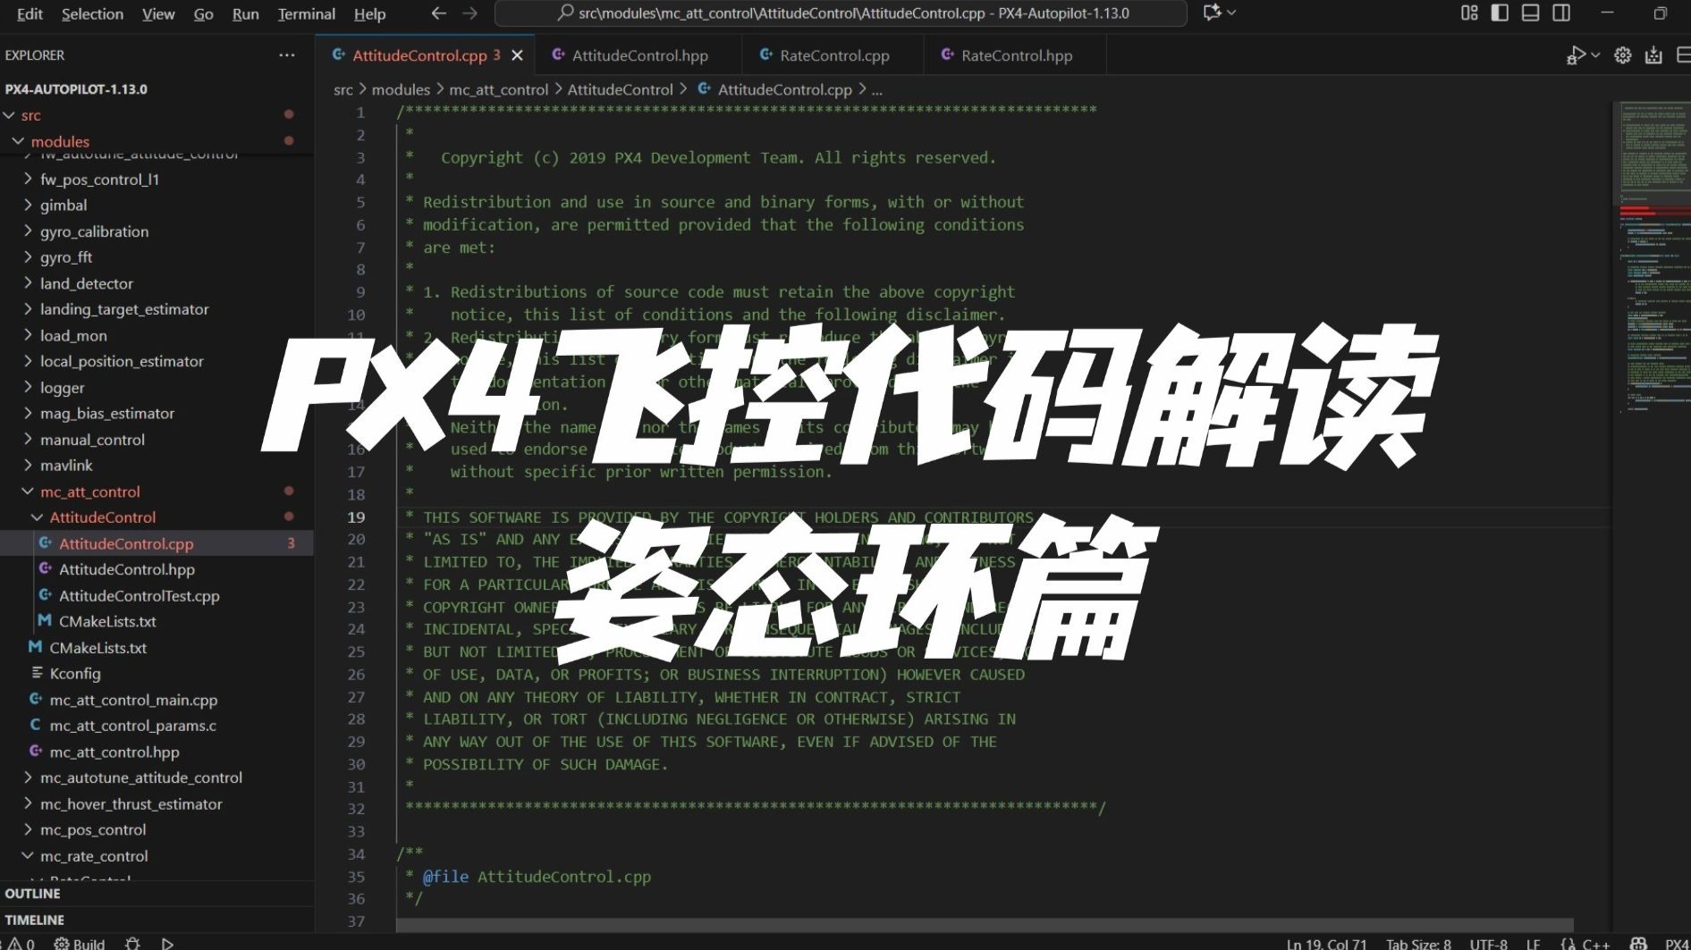Close the AttitudeControl.cpp tab

point(517,55)
